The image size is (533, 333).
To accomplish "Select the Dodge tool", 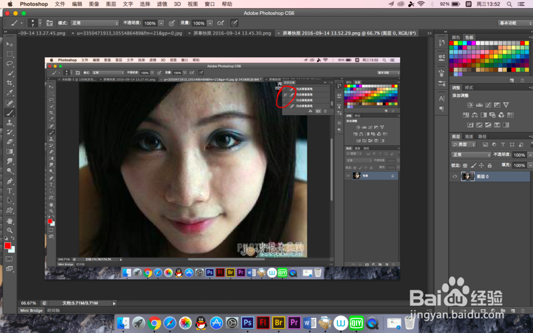I will coord(10,171).
